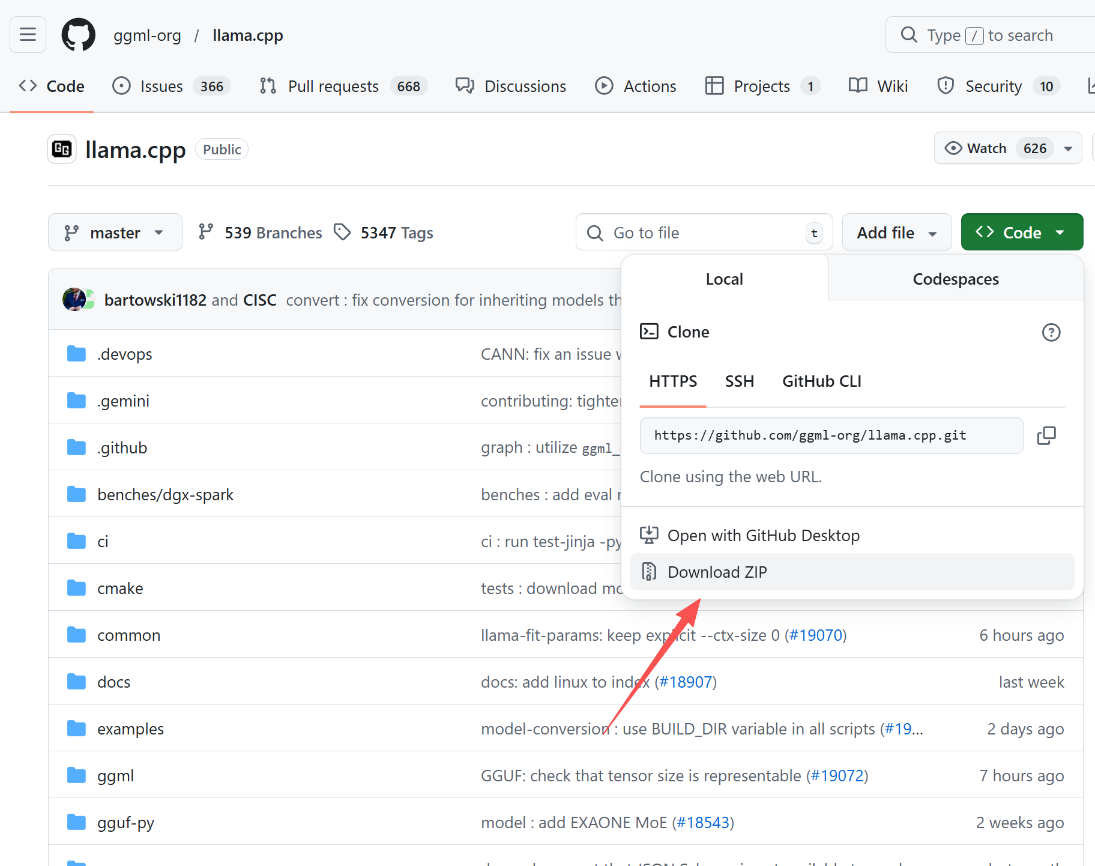This screenshot has width=1095, height=866.
Task: View the 5347 Tags list
Action: 384,232
